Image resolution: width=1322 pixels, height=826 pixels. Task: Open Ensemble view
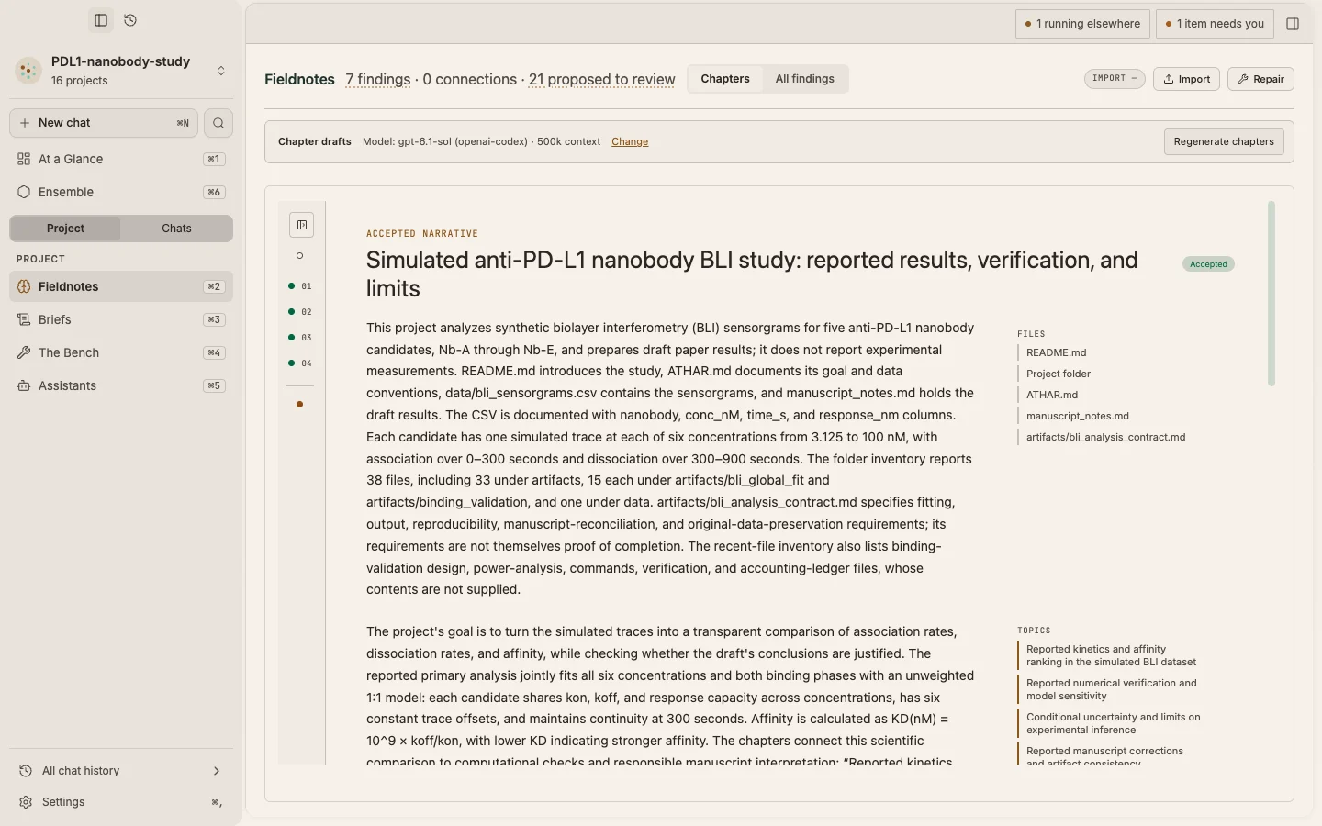tap(121, 192)
